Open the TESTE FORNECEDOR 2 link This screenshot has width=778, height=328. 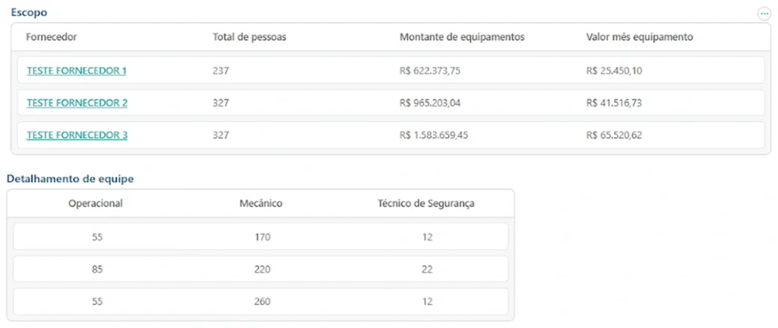(x=77, y=103)
